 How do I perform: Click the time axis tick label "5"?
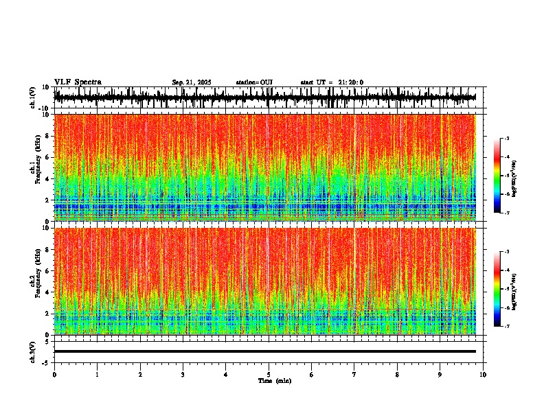[269, 375]
